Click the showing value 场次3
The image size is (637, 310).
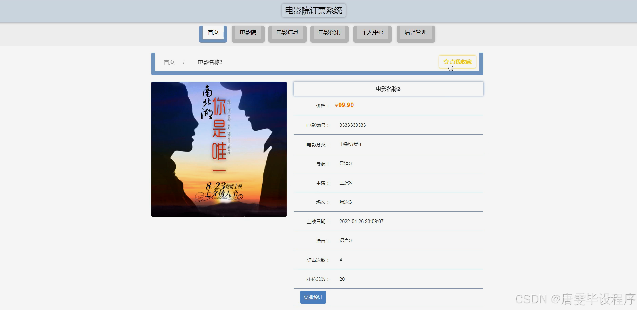[345, 202]
